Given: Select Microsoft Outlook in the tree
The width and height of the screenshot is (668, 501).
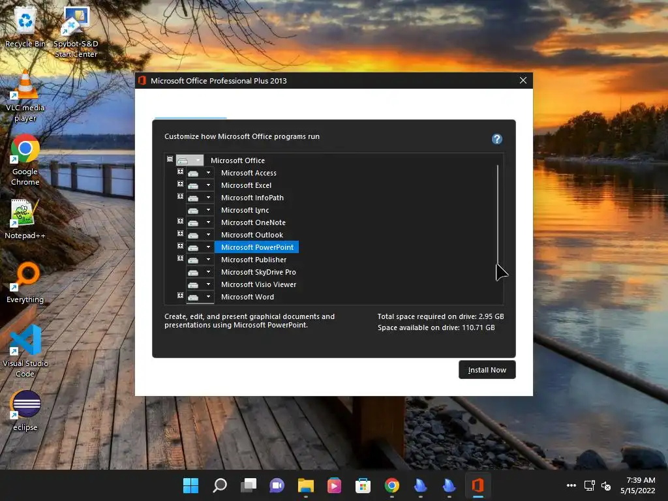Looking at the screenshot, I should [252, 235].
